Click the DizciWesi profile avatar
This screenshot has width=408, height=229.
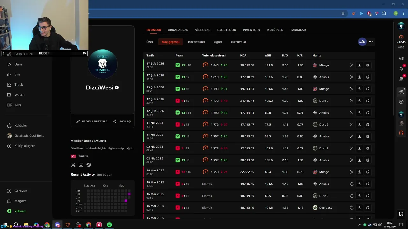point(102,64)
